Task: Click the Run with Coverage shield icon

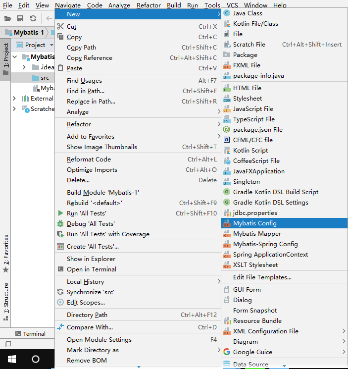Action: 60,234
